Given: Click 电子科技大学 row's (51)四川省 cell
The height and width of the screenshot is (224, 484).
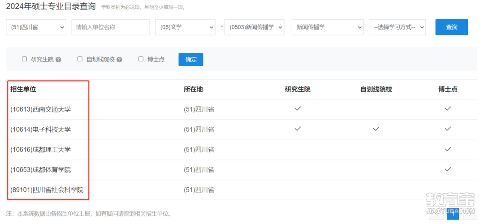Looking at the screenshot, I should (x=199, y=129).
